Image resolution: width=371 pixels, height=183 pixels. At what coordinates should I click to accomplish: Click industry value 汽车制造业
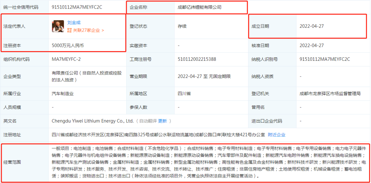click(x=63, y=93)
